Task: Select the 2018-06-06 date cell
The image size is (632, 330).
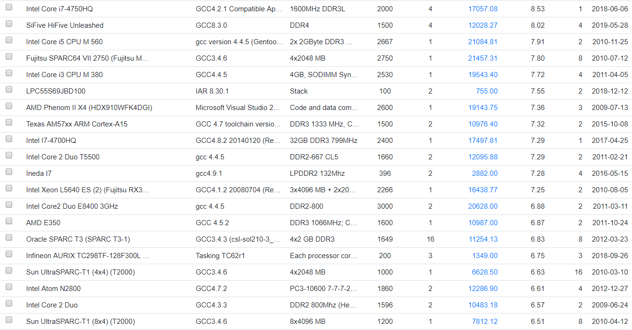Action: (610, 9)
